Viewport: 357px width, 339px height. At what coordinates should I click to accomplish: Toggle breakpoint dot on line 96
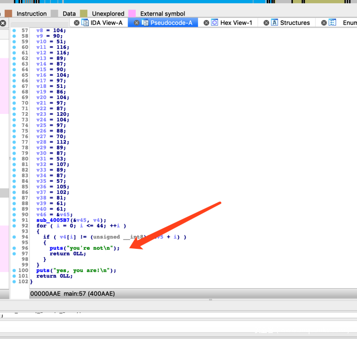14,248
